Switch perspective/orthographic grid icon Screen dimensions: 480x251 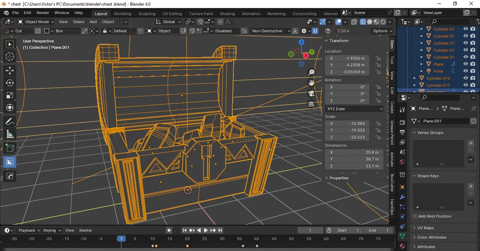point(311,104)
